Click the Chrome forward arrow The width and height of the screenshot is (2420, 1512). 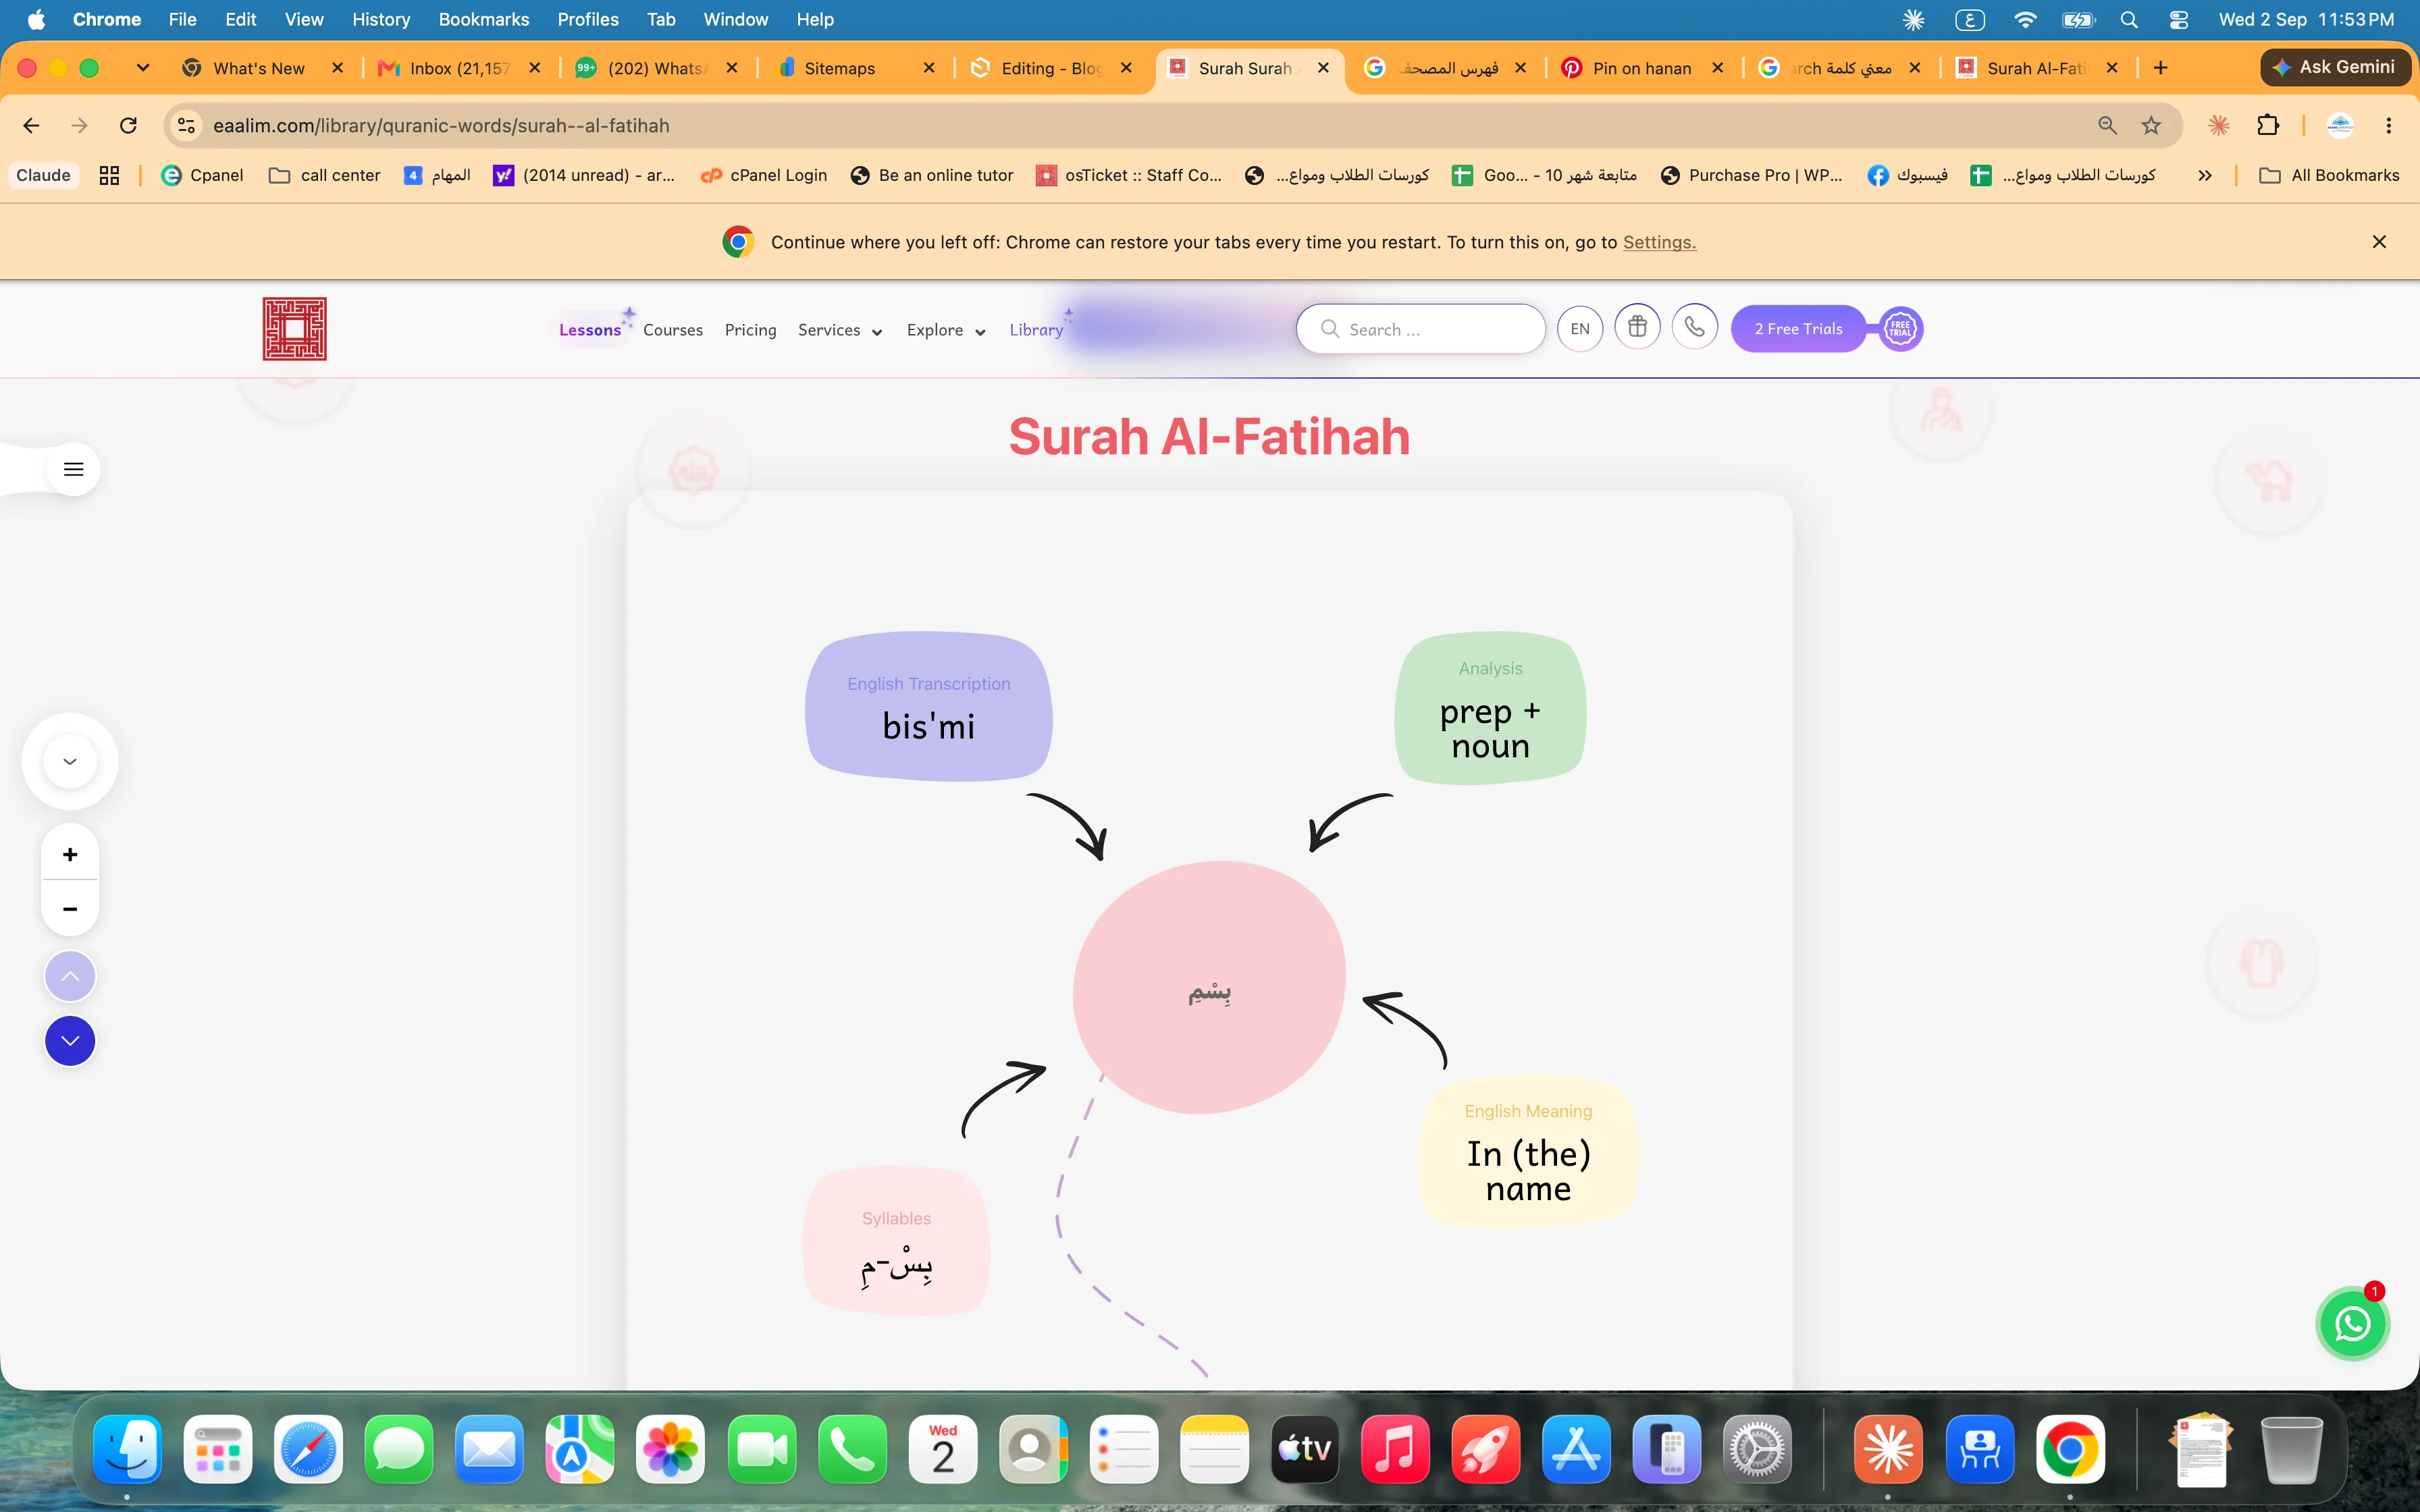click(79, 125)
